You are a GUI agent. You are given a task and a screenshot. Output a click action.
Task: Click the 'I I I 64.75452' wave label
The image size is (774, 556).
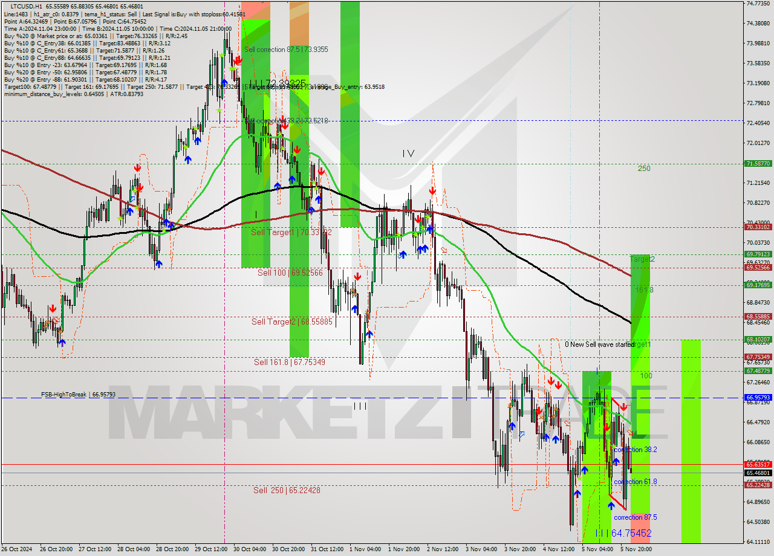pyautogui.click(x=623, y=534)
